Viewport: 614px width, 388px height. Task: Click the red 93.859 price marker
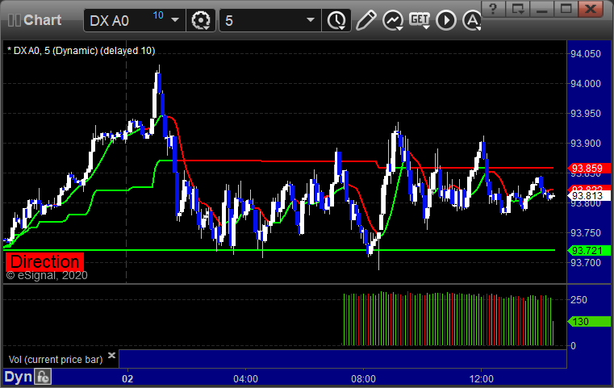pyautogui.click(x=589, y=169)
